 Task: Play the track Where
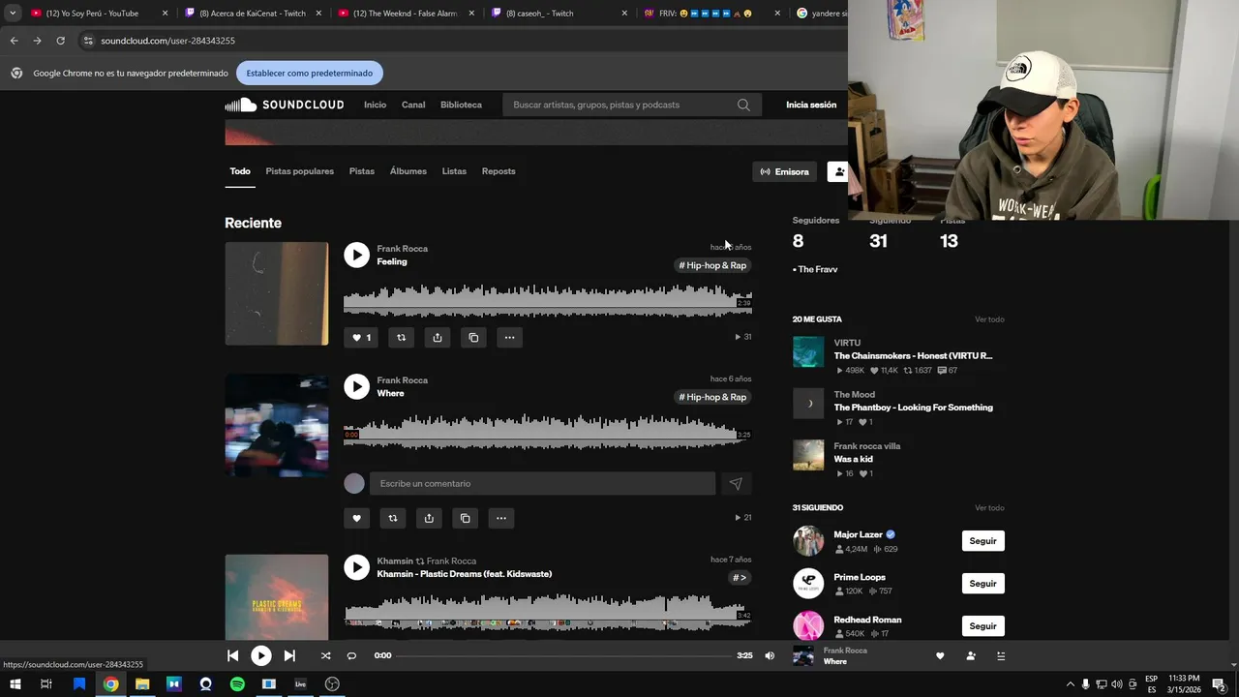pos(356,386)
